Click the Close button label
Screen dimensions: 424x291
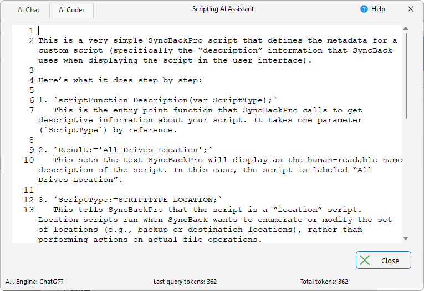click(x=390, y=261)
